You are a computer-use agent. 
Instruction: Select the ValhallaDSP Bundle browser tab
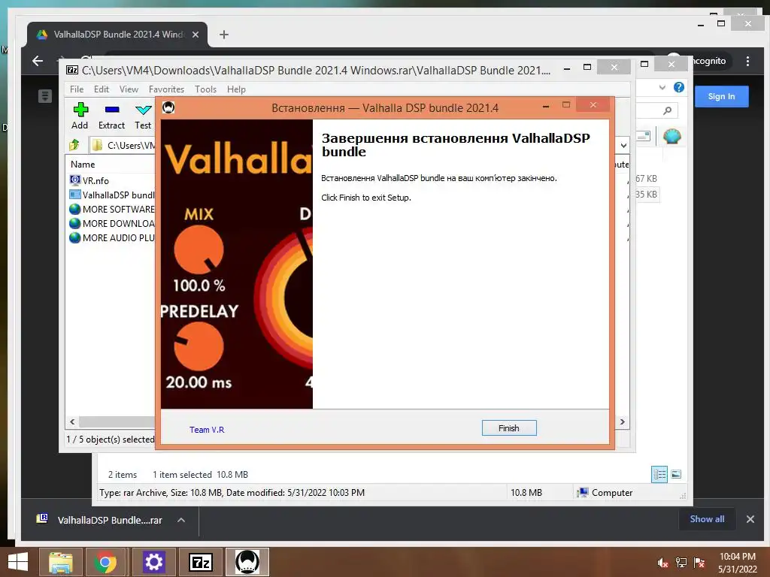(118, 35)
